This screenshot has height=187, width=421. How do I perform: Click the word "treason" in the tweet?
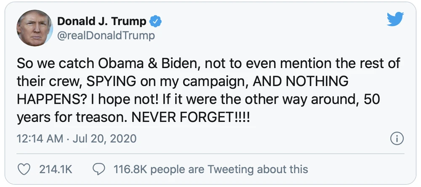tap(99, 117)
